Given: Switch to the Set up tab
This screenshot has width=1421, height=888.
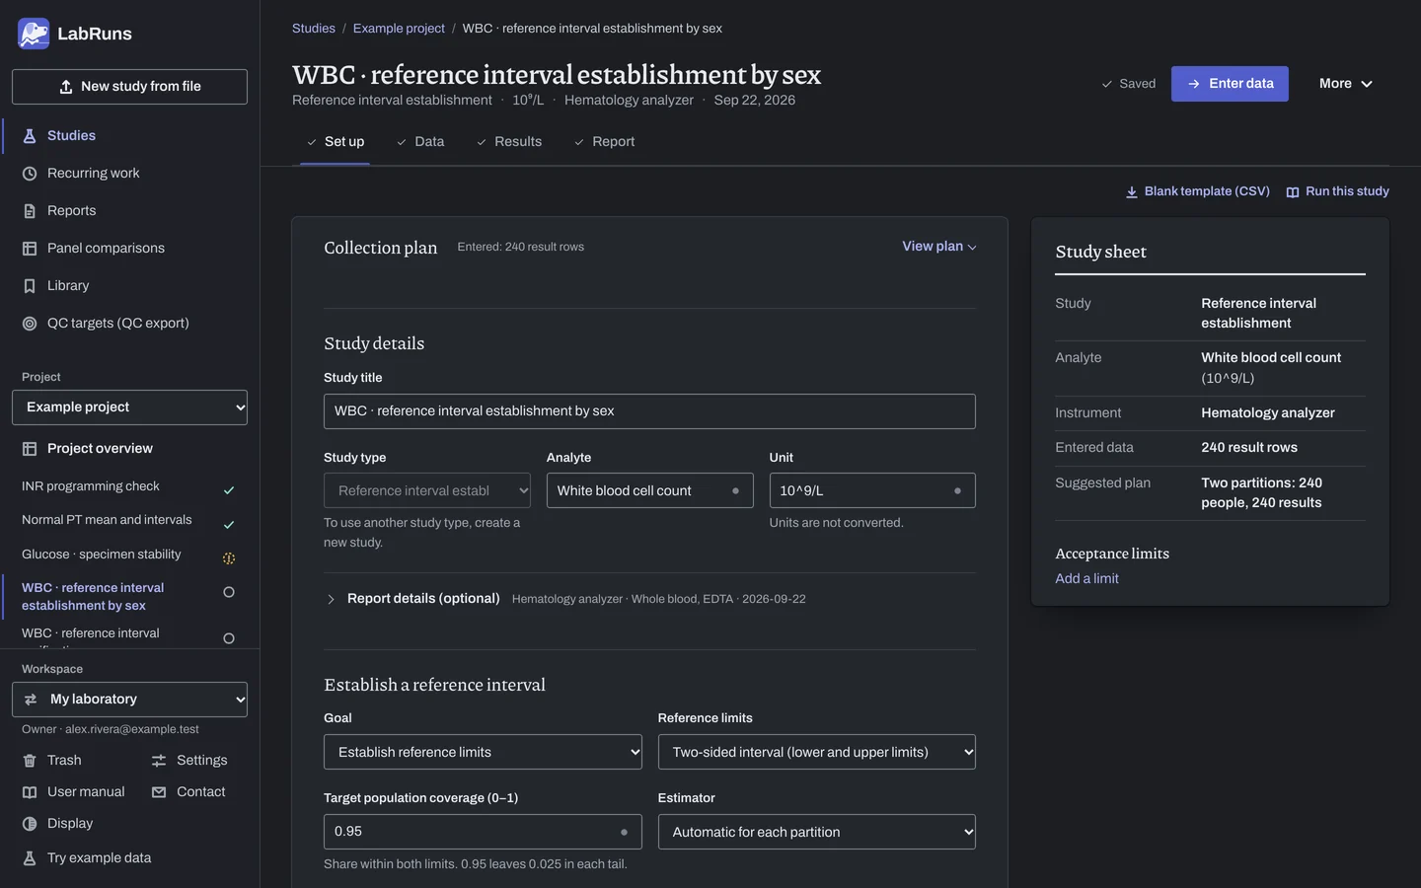Looking at the screenshot, I should click(335, 142).
